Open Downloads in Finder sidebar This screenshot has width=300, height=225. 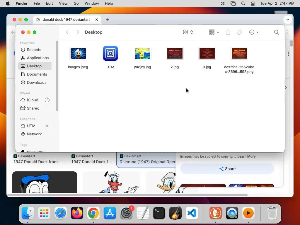click(x=35, y=82)
